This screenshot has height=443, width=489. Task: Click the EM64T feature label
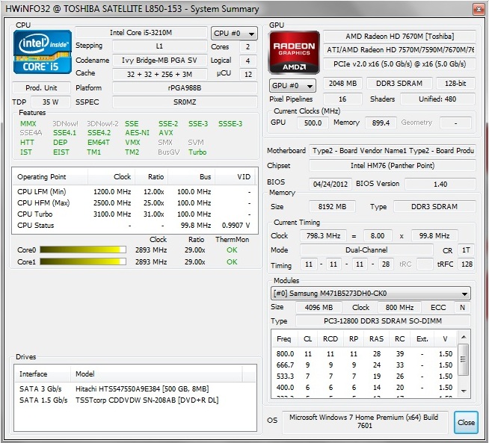(99, 143)
